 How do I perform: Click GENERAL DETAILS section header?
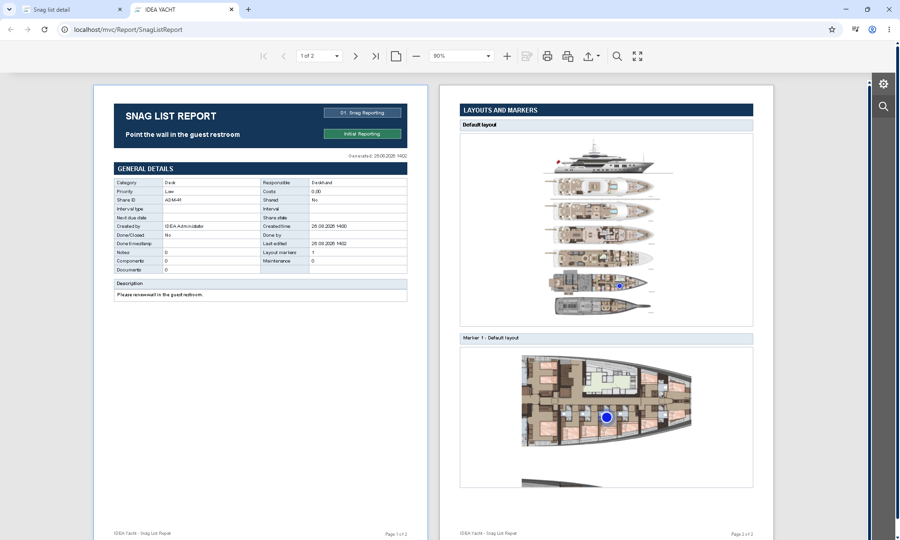click(261, 169)
